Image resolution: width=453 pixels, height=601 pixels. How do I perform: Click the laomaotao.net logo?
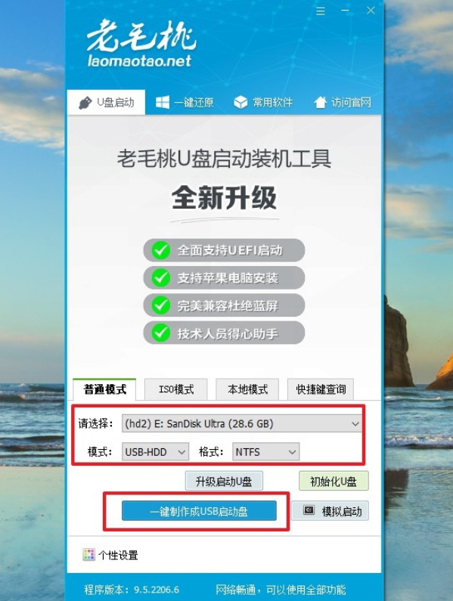pyautogui.click(x=140, y=43)
